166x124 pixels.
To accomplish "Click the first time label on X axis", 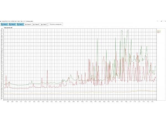I will click(8, 101).
